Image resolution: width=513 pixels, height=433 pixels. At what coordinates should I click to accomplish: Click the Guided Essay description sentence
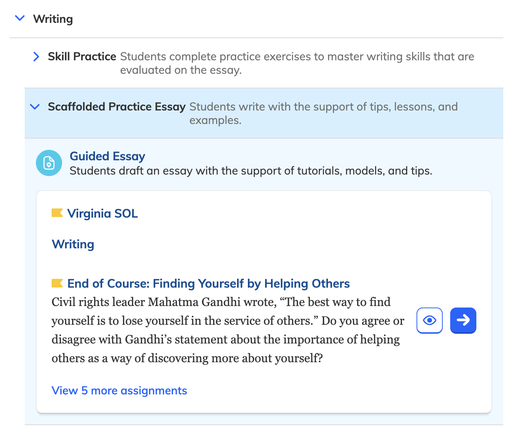click(x=251, y=171)
